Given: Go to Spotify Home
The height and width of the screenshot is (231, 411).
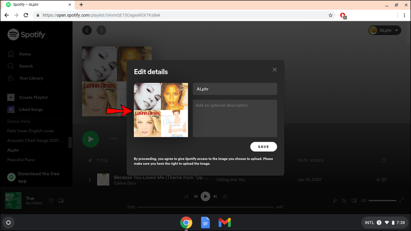Looking at the screenshot, I should pyautogui.click(x=19, y=54).
